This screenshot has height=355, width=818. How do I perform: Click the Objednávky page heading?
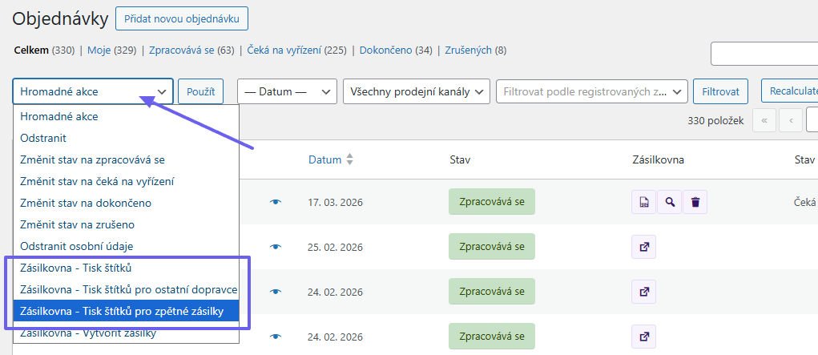click(60, 19)
